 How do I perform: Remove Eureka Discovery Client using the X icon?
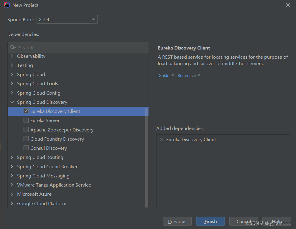click(161, 139)
